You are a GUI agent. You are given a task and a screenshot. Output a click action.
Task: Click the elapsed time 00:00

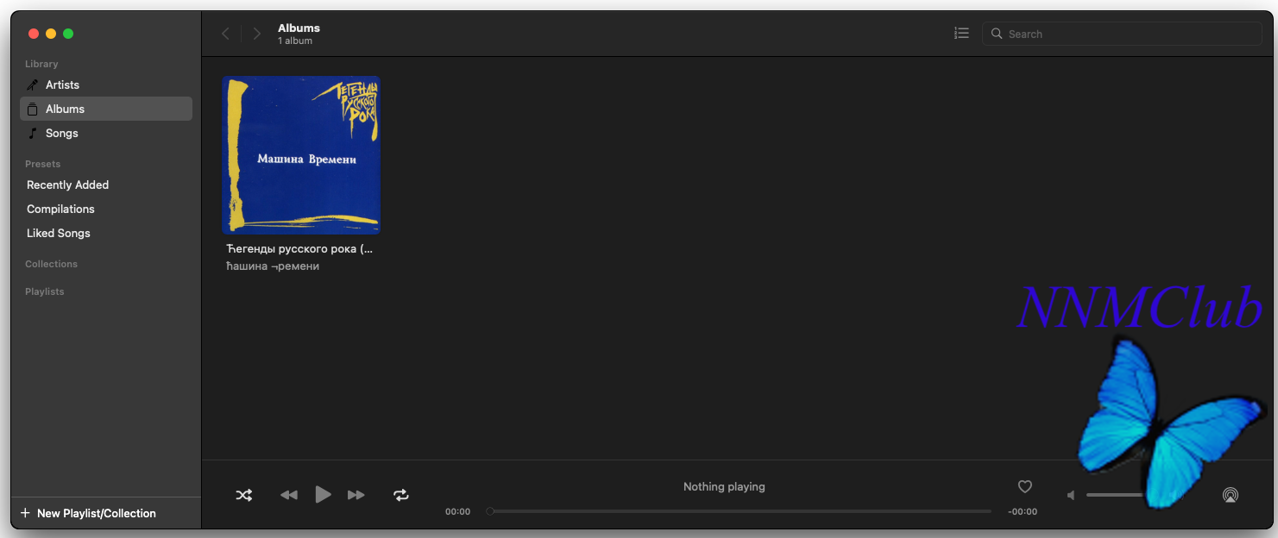[457, 511]
